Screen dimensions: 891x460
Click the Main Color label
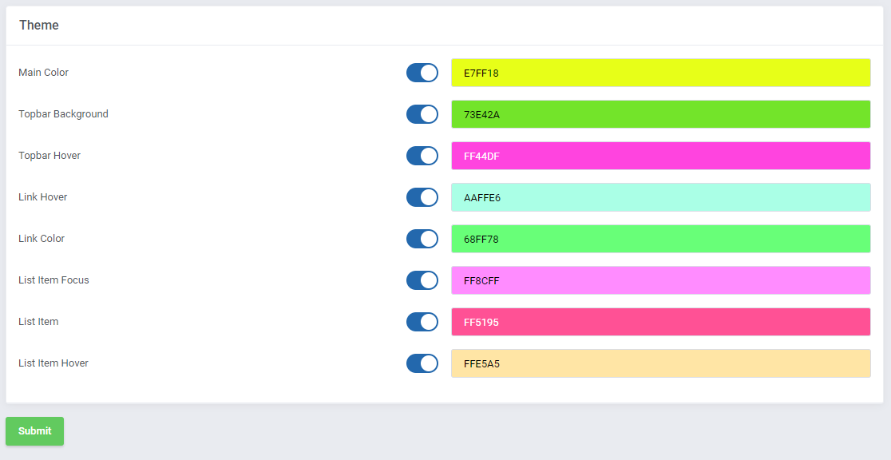point(44,73)
